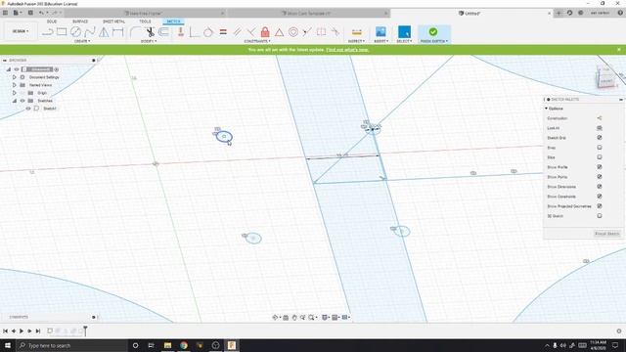Apply the Parallel constraint
This screenshot has width=626, height=352.
pyautogui.click(x=237, y=32)
